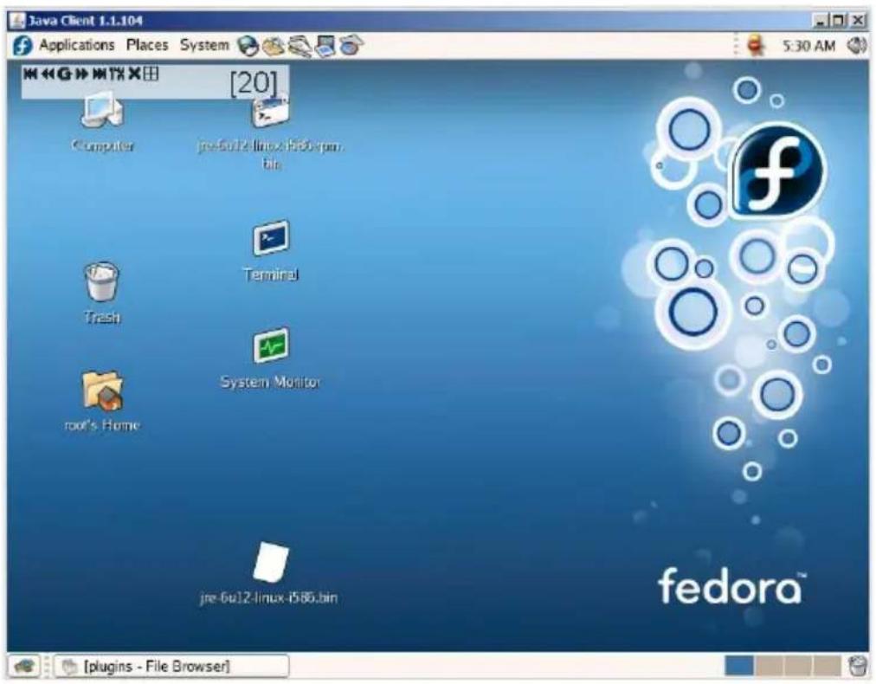
Task: Click the rewind button in playback overlay
Action: point(48,74)
